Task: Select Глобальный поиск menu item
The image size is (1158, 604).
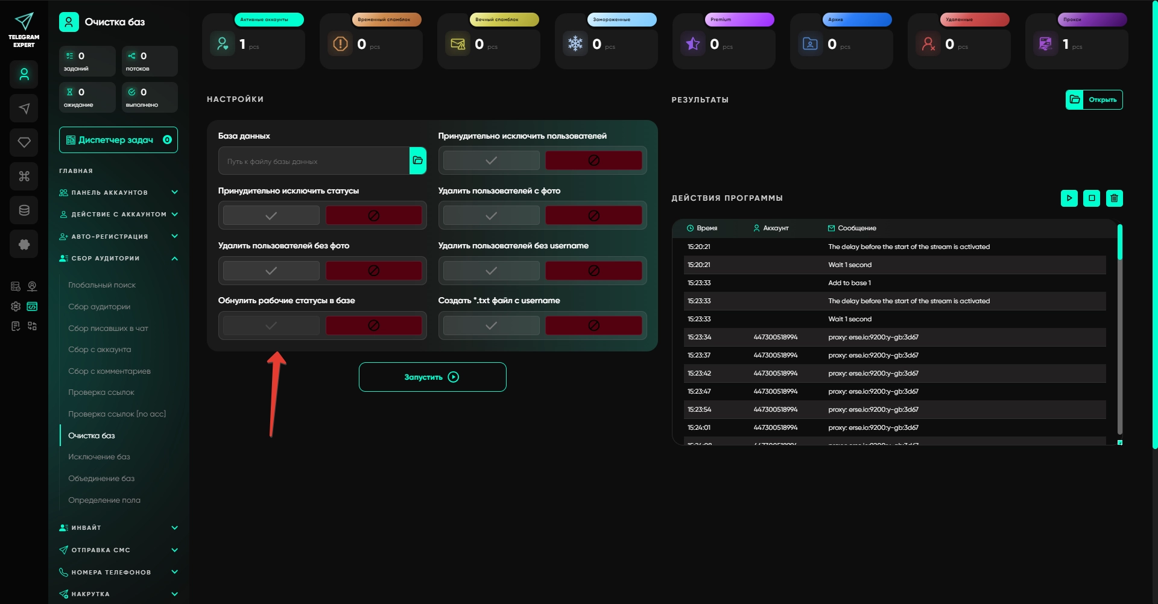Action: click(102, 285)
